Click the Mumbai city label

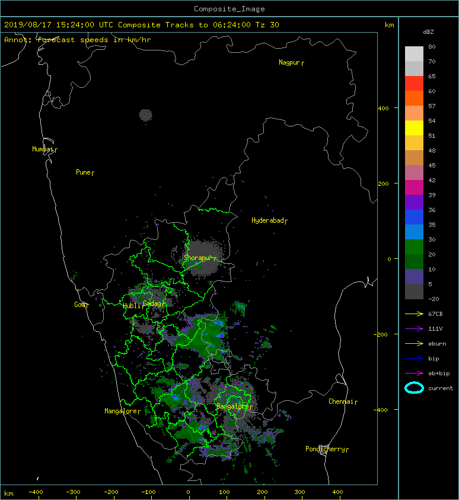pos(43,149)
